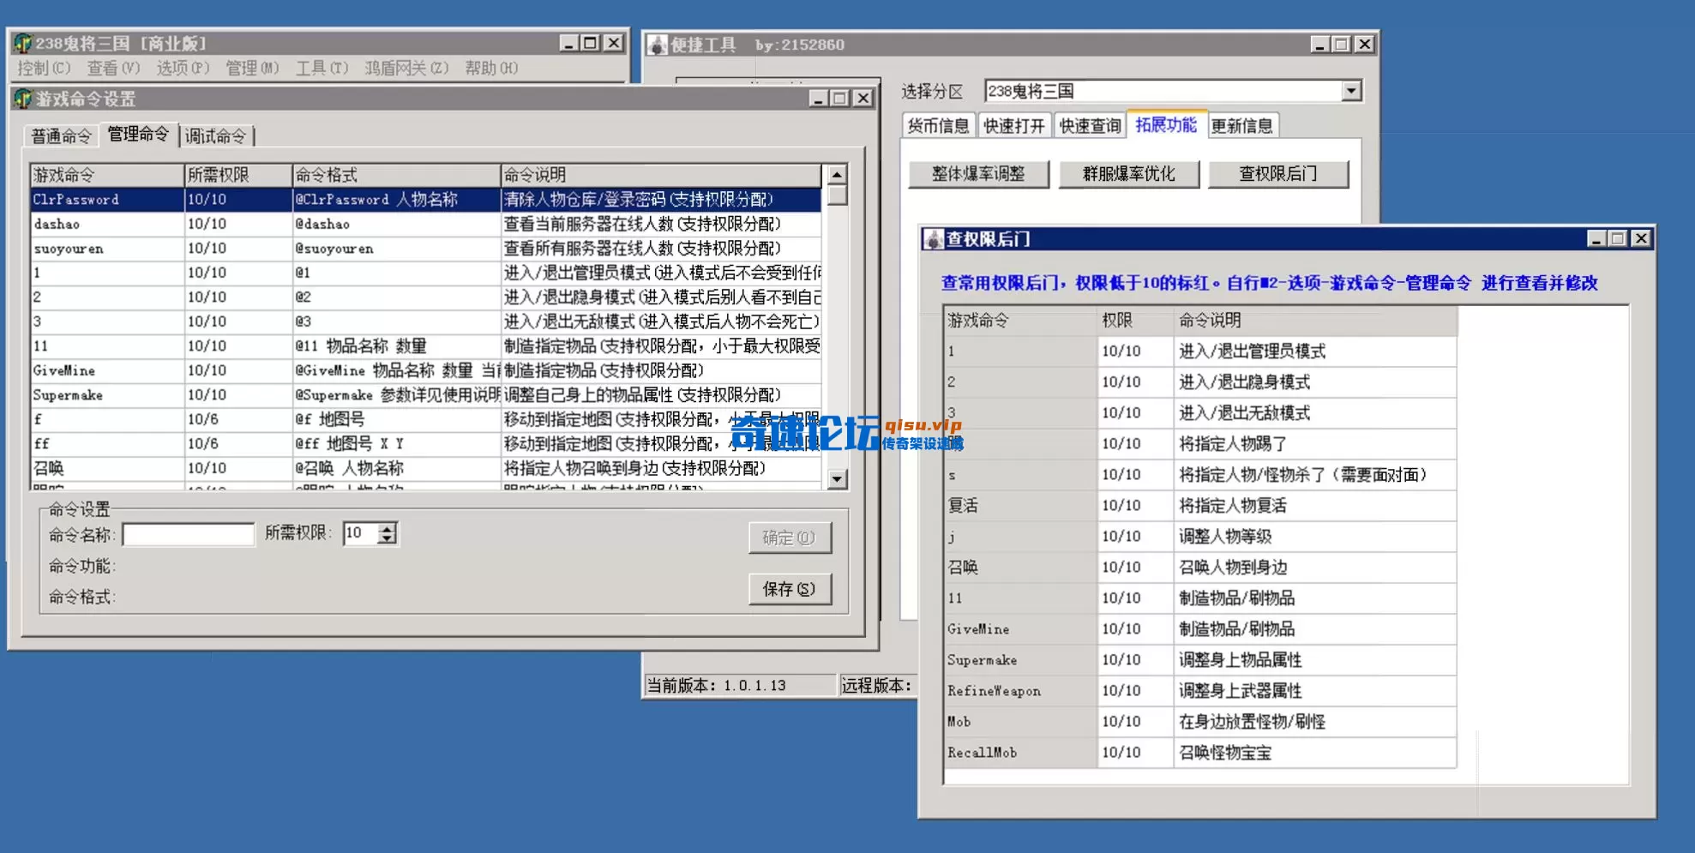Click the 整体爆率调整 button
The height and width of the screenshot is (853, 1695).
click(978, 174)
